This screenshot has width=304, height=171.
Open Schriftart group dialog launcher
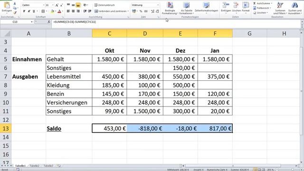click(x=63, y=17)
